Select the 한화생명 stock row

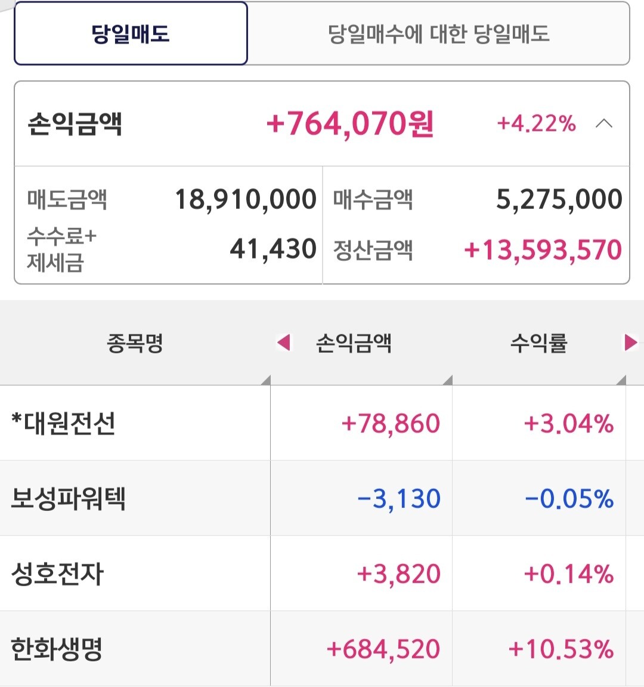pyautogui.click(x=57, y=649)
